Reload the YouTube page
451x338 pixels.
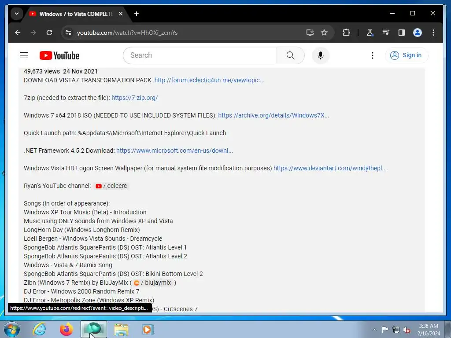[49, 33]
